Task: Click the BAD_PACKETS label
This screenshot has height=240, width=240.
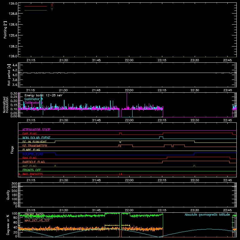Action: point(33,174)
